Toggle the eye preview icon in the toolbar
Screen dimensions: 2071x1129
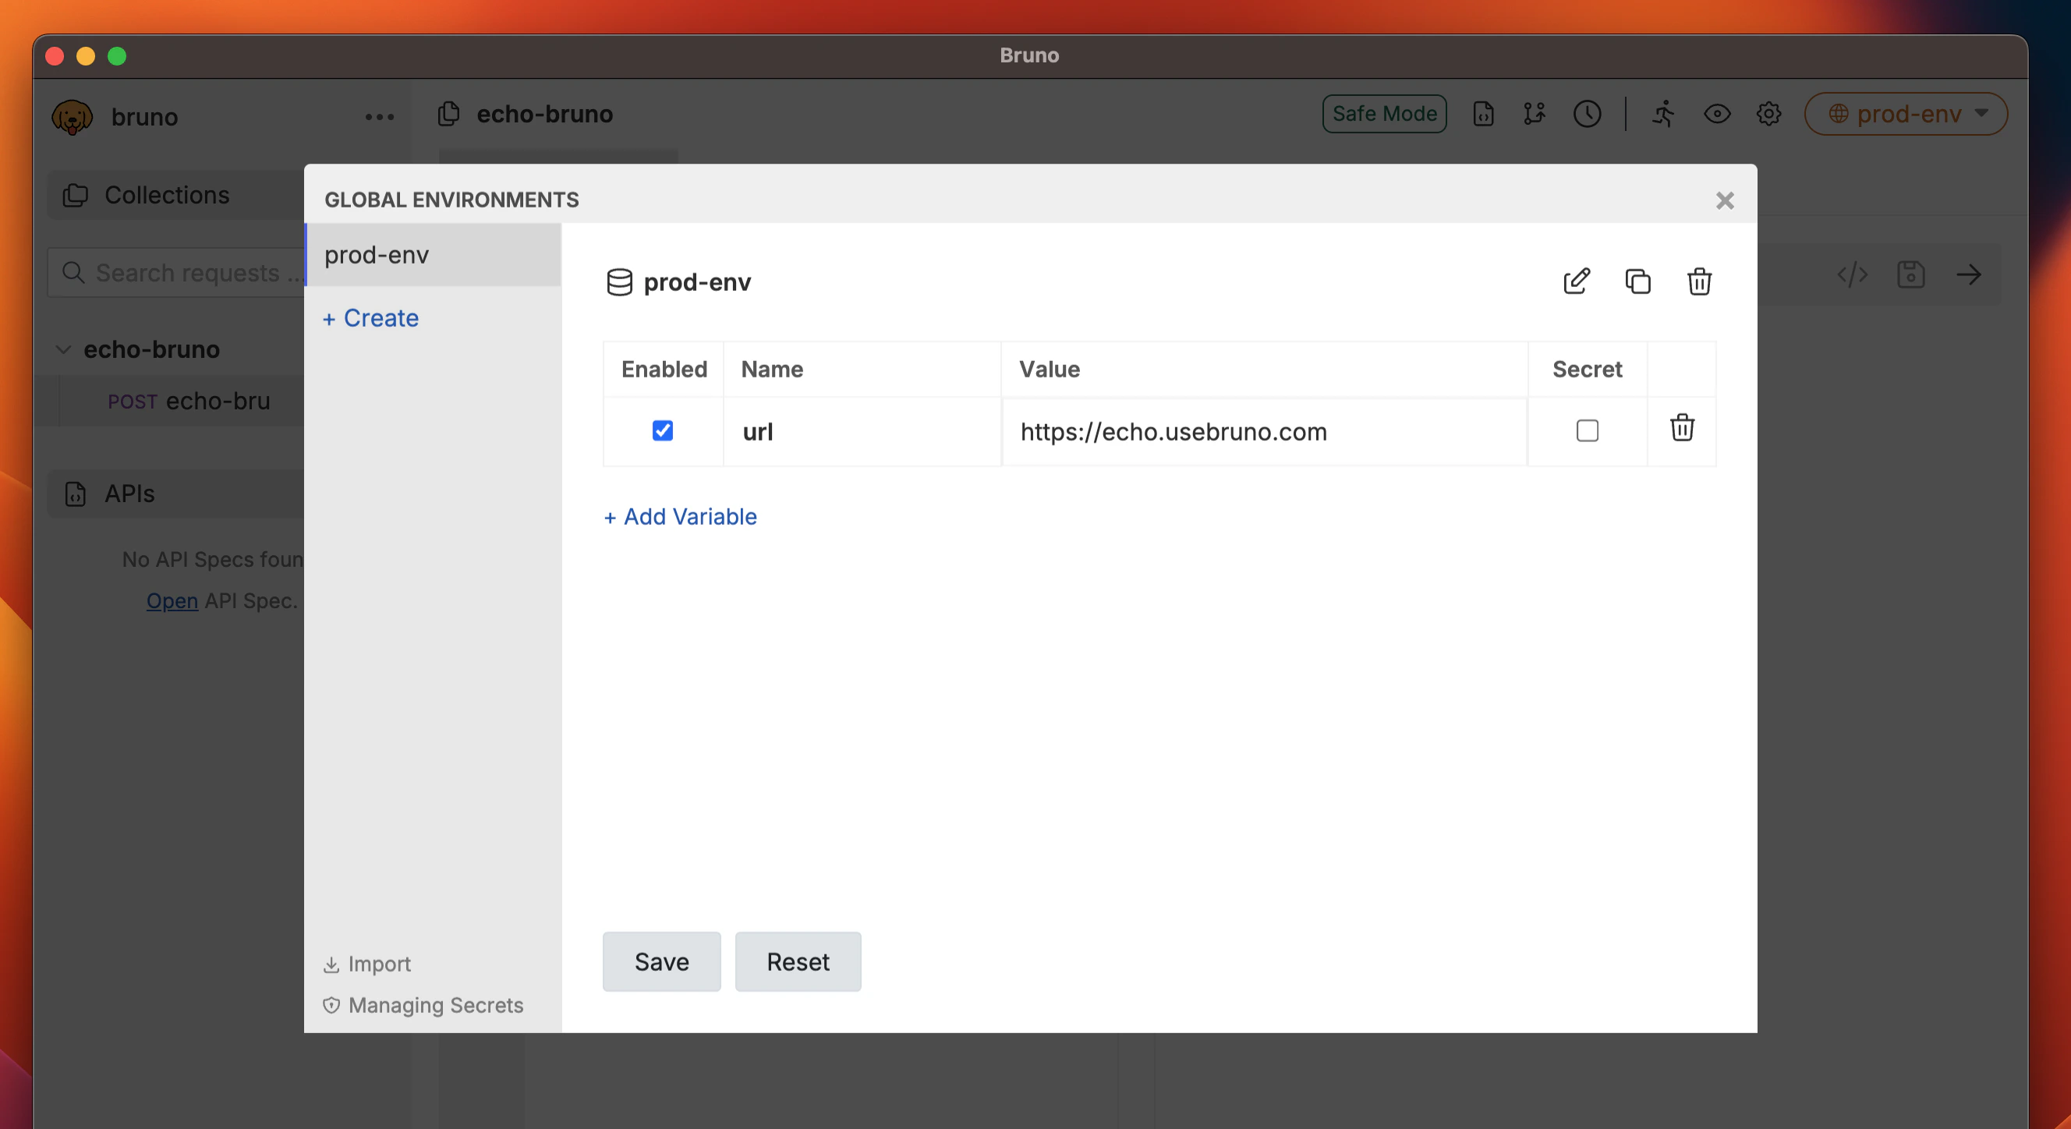(x=1716, y=114)
